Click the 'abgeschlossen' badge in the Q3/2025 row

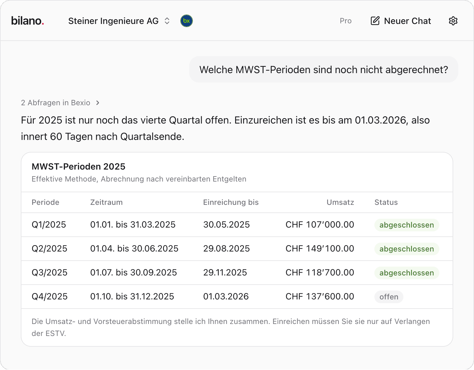click(407, 273)
